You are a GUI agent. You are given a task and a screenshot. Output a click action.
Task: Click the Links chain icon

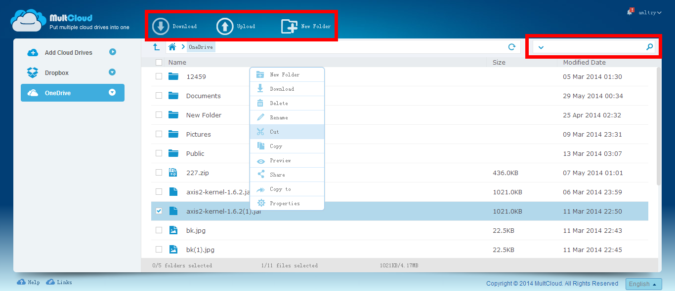pyautogui.click(x=50, y=282)
